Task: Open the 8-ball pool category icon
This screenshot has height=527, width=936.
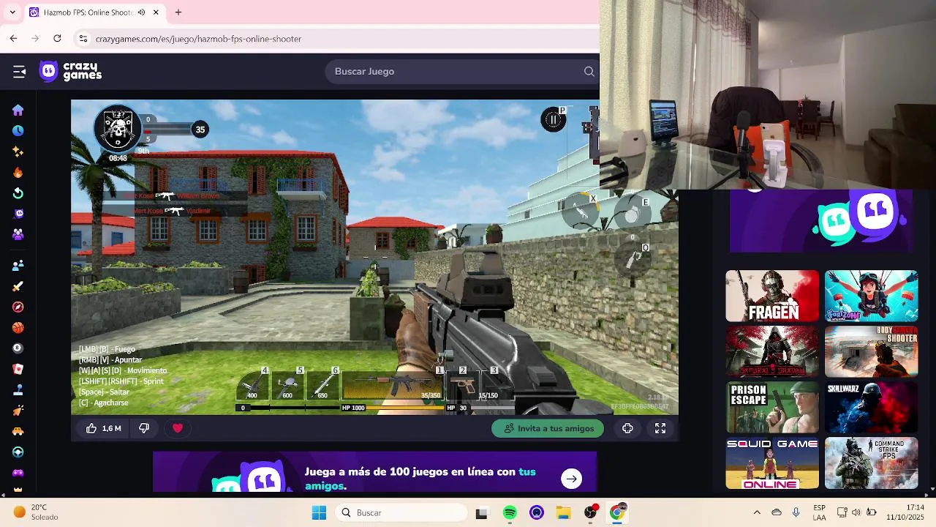Action: [x=18, y=348]
